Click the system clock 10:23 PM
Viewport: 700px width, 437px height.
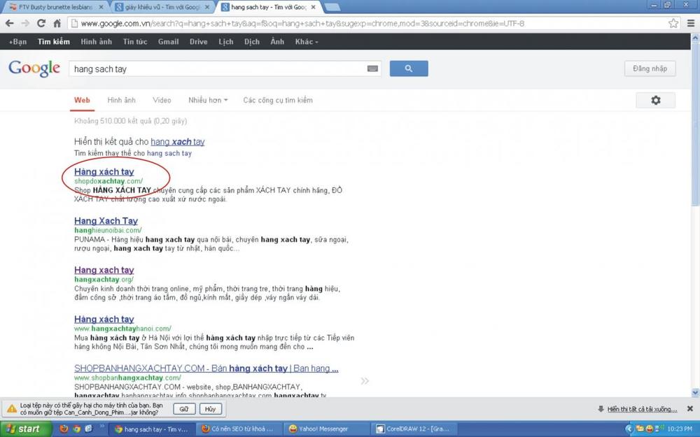680,429
